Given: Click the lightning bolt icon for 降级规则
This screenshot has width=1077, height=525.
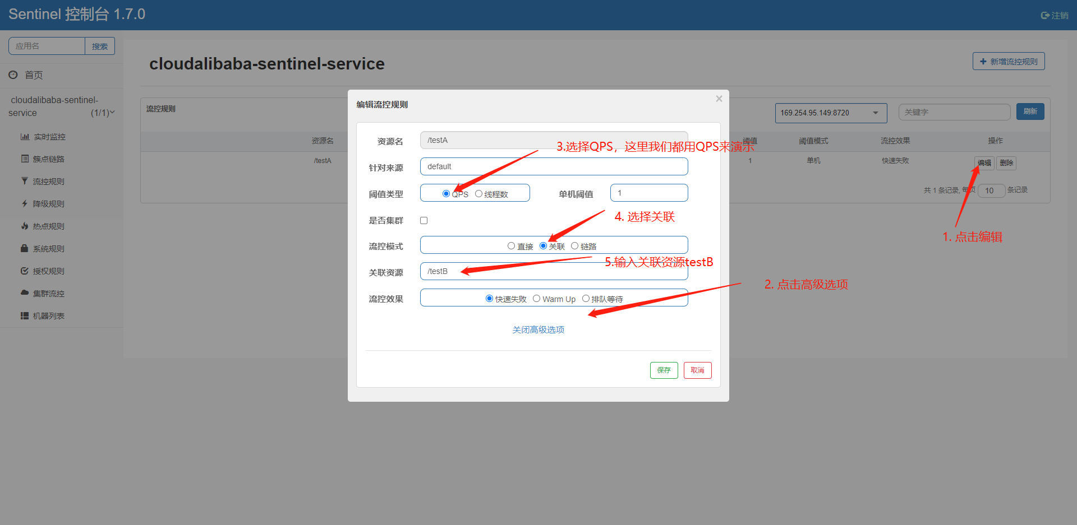Looking at the screenshot, I should [x=25, y=203].
